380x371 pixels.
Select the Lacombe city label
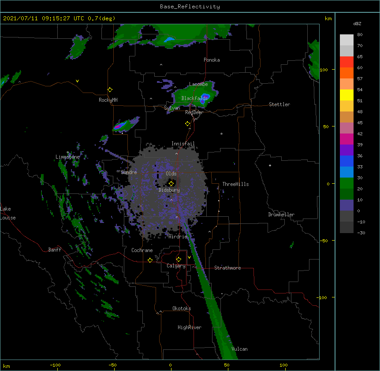(x=198, y=84)
